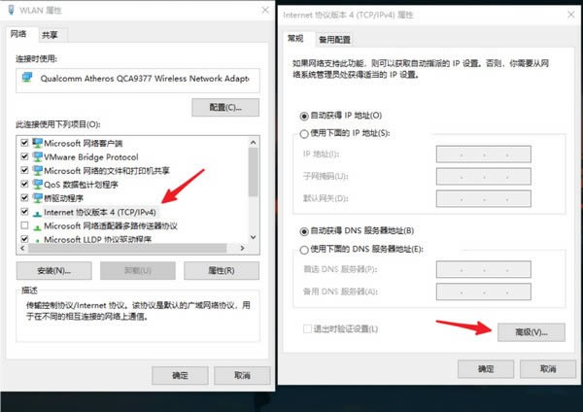Click the WLAN 属性 title bar icon
583x412 pixels.
[12, 9]
